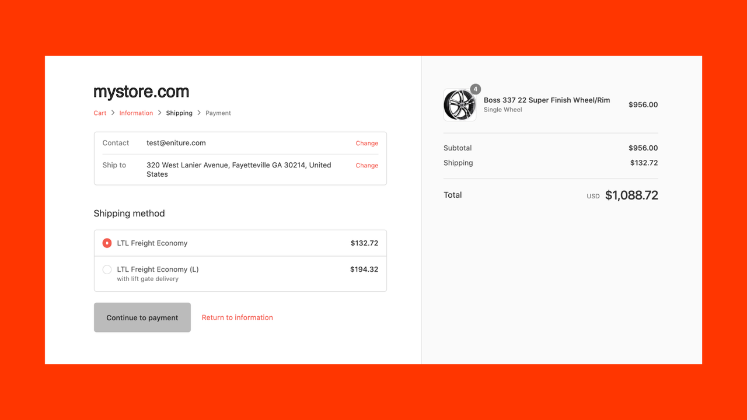Screen dimensions: 747x420
Task: Click the chevron between Shipping and Payment
Action: point(198,113)
